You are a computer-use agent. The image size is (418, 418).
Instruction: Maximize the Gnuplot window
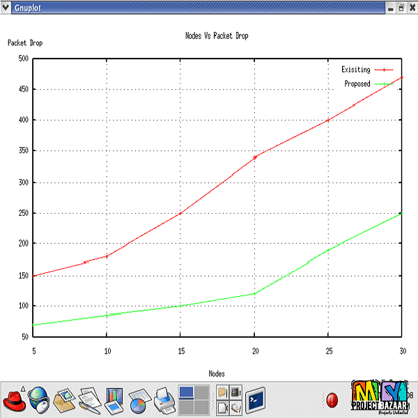(x=401, y=7)
